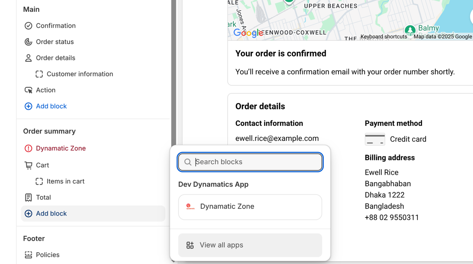Screen dimensions: 473x264
Task: Click the View all apps grid icon
Action: (190, 245)
